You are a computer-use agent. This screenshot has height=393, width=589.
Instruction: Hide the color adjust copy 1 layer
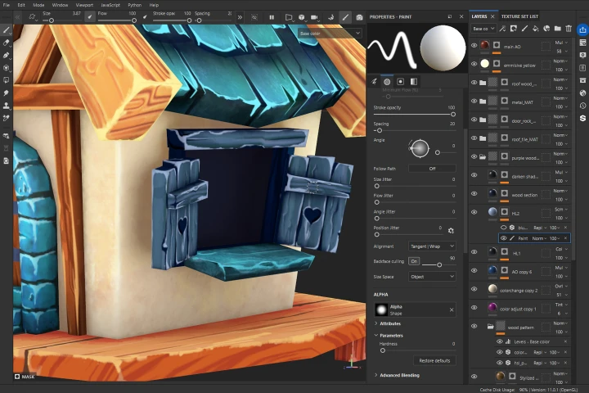(474, 308)
